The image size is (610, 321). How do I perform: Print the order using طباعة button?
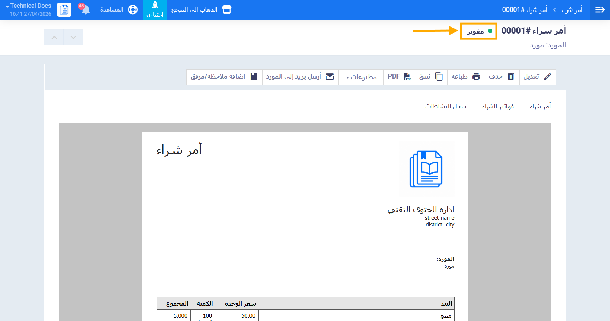[x=466, y=77]
